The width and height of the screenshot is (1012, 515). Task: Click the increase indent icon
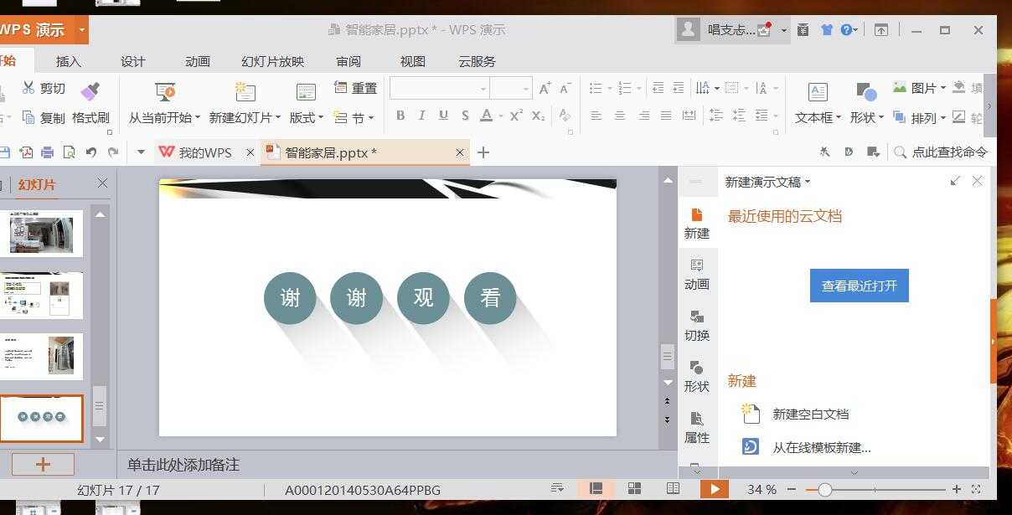(679, 88)
